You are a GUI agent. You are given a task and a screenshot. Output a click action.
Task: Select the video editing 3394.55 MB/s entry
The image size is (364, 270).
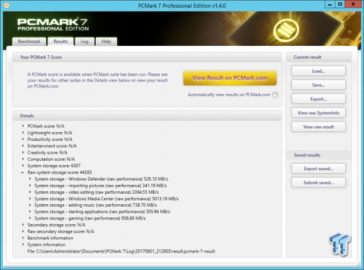click(96, 192)
